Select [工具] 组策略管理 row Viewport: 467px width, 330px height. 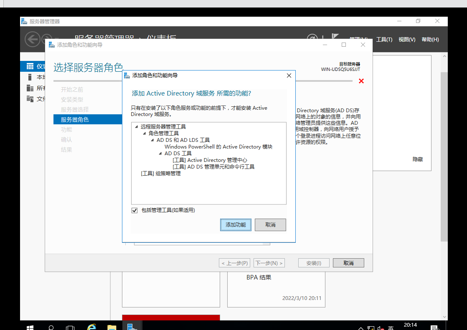(x=160, y=174)
